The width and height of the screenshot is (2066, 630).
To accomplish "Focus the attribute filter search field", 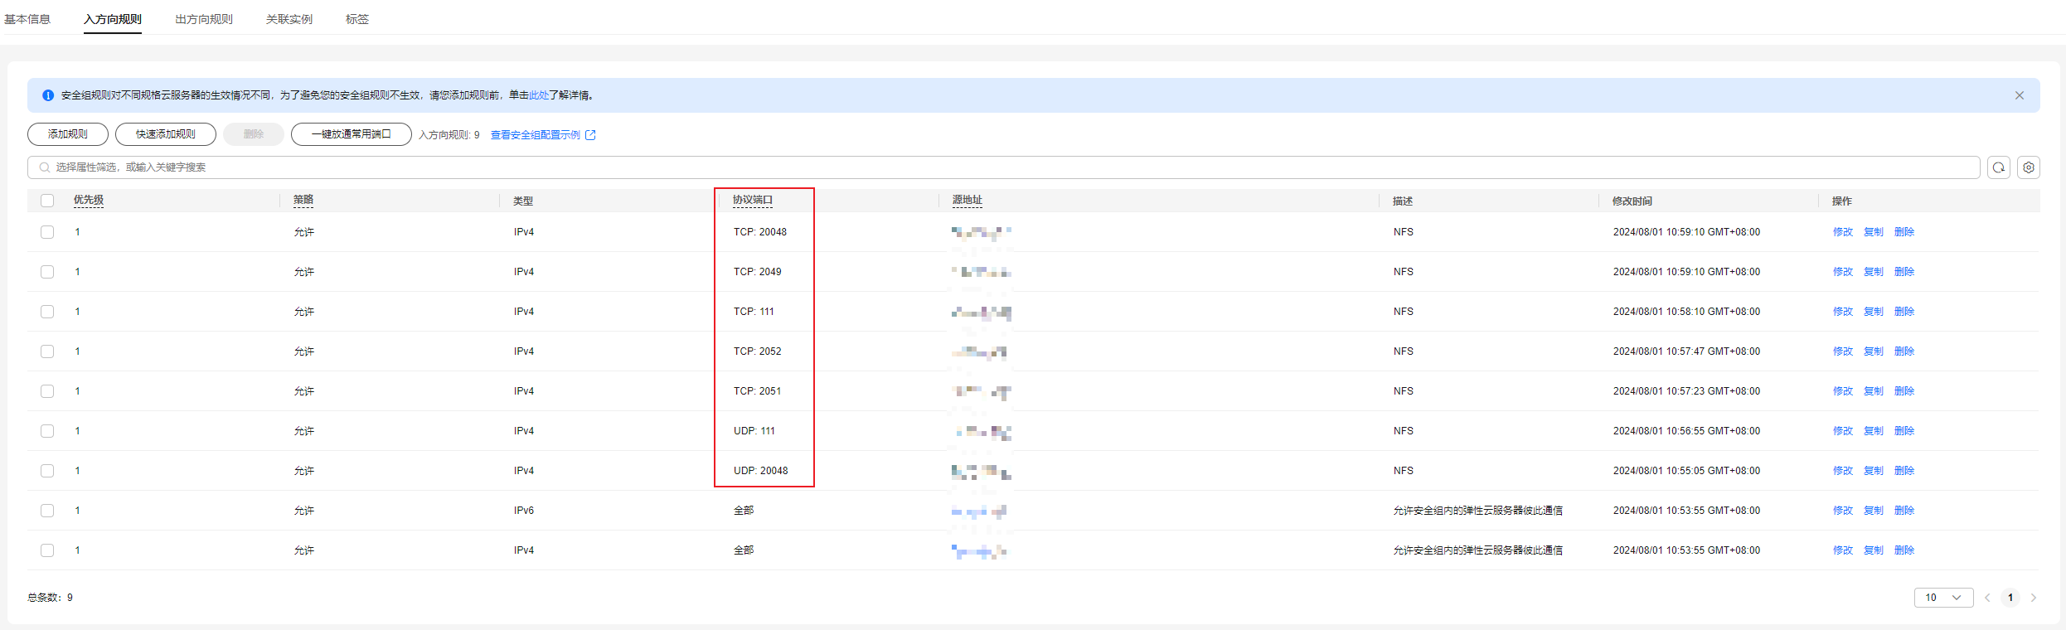I will [x=995, y=167].
